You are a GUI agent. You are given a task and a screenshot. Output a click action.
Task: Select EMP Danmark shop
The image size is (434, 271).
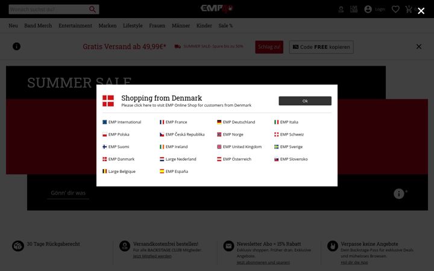point(119,159)
